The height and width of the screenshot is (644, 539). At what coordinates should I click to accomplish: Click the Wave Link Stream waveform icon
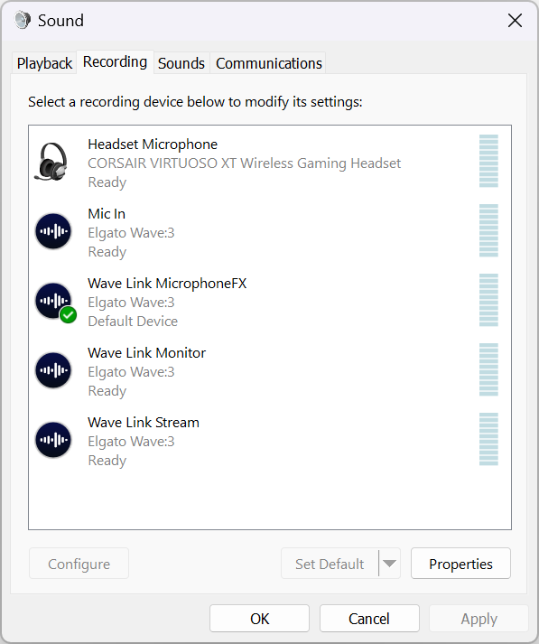pos(53,440)
